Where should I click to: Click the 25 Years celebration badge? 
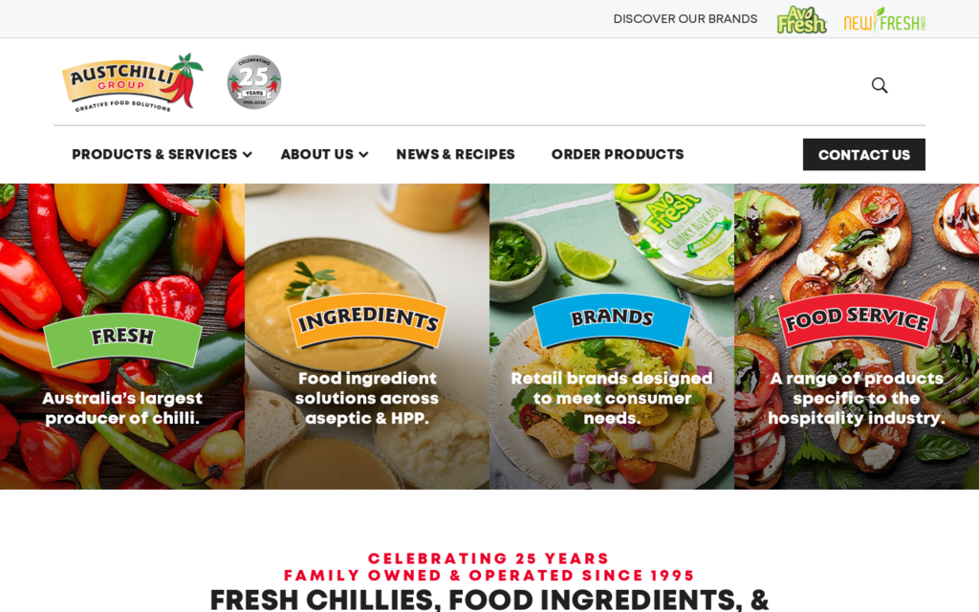[x=253, y=82]
